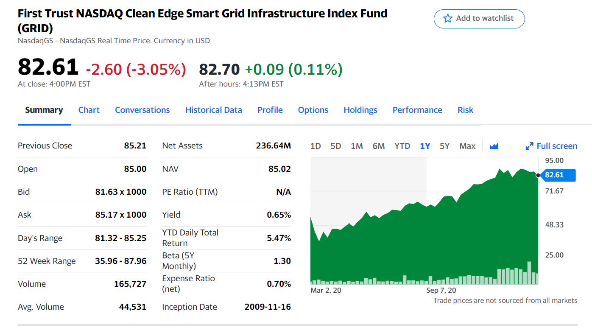Open the Holdings tab
592x336 pixels.
[x=360, y=110]
